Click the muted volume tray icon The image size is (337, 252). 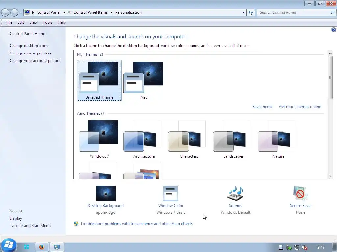305,247
